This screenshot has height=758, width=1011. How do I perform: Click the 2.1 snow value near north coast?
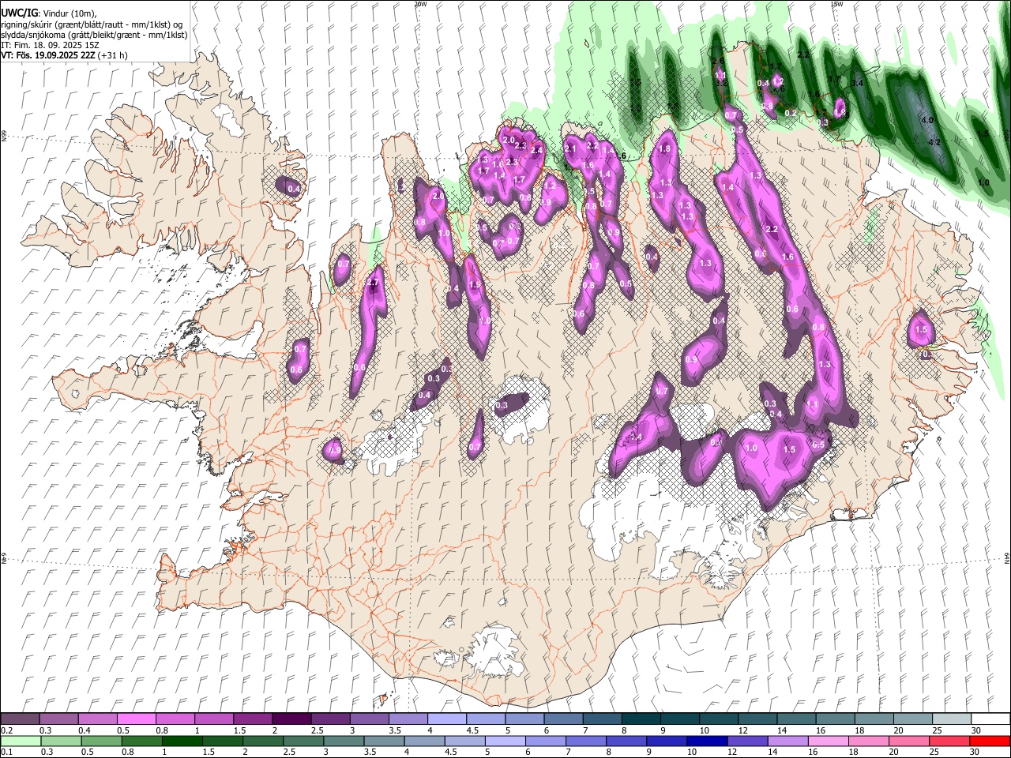(570, 148)
